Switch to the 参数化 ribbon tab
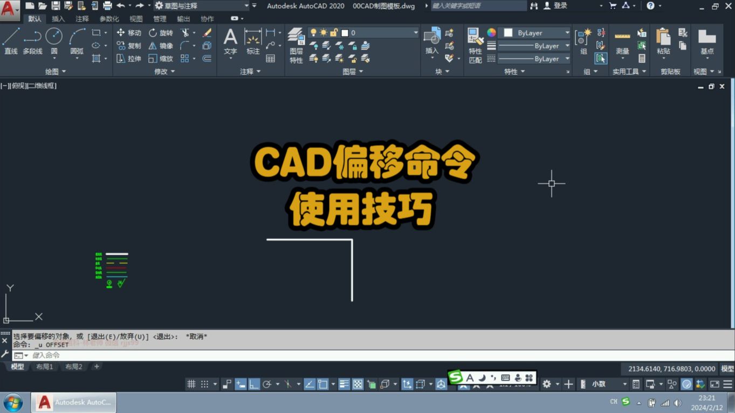This screenshot has width=735, height=413. point(109,19)
